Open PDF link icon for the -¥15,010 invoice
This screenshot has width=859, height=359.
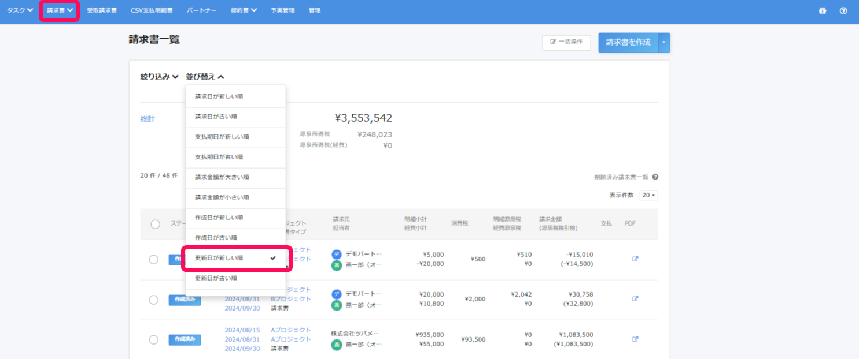click(635, 259)
